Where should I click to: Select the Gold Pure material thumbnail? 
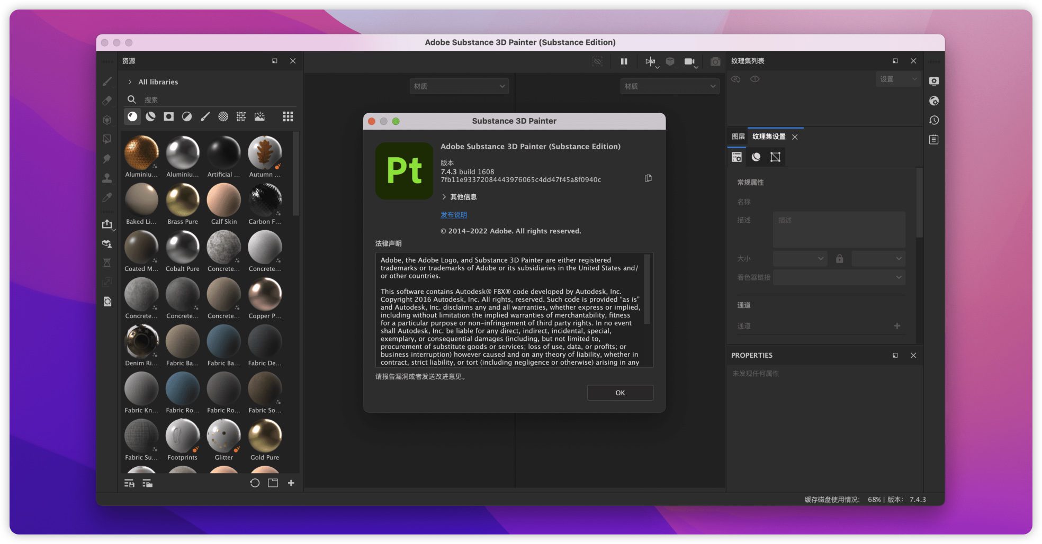tap(265, 436)
